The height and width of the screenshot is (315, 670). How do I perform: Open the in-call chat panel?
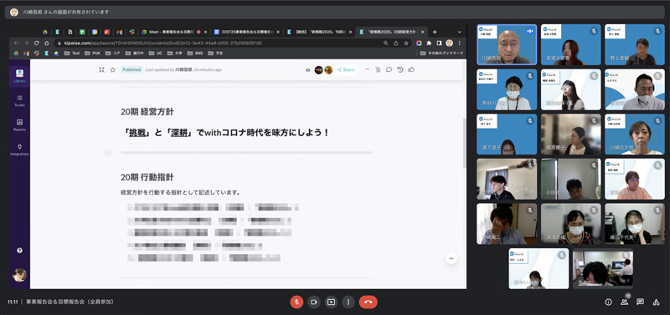[x=640, y=302]
